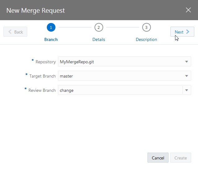Click the Back button text
Image resolution: width=198 pixels, height=170 pixels.
19,32
